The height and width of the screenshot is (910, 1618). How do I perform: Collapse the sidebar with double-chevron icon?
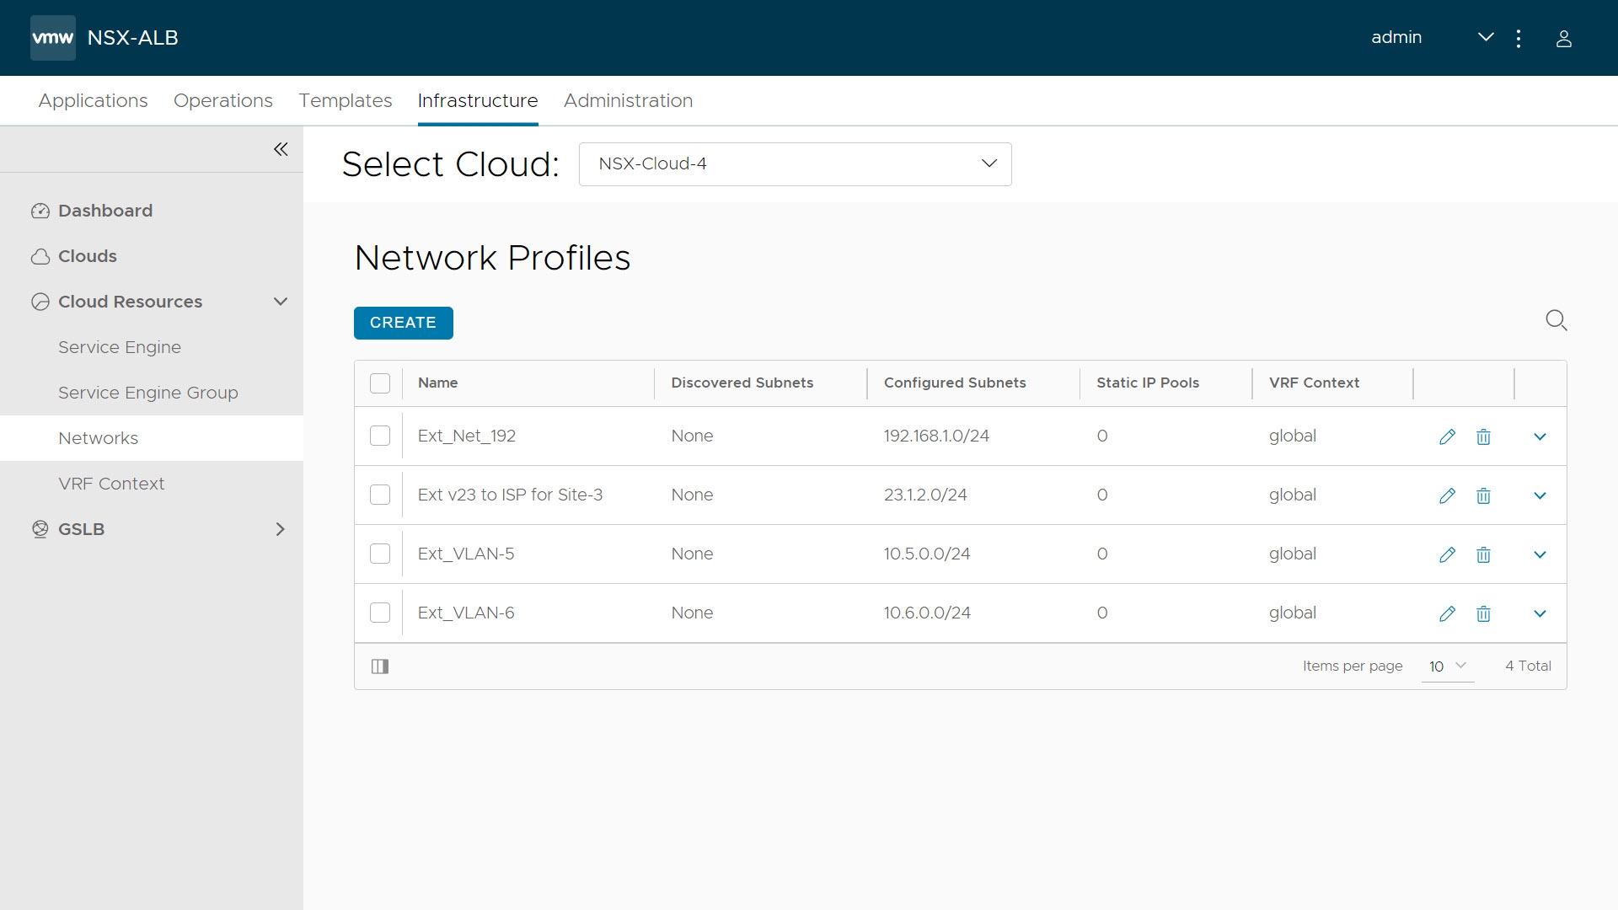pyautogui.click(x=281, y=149)
